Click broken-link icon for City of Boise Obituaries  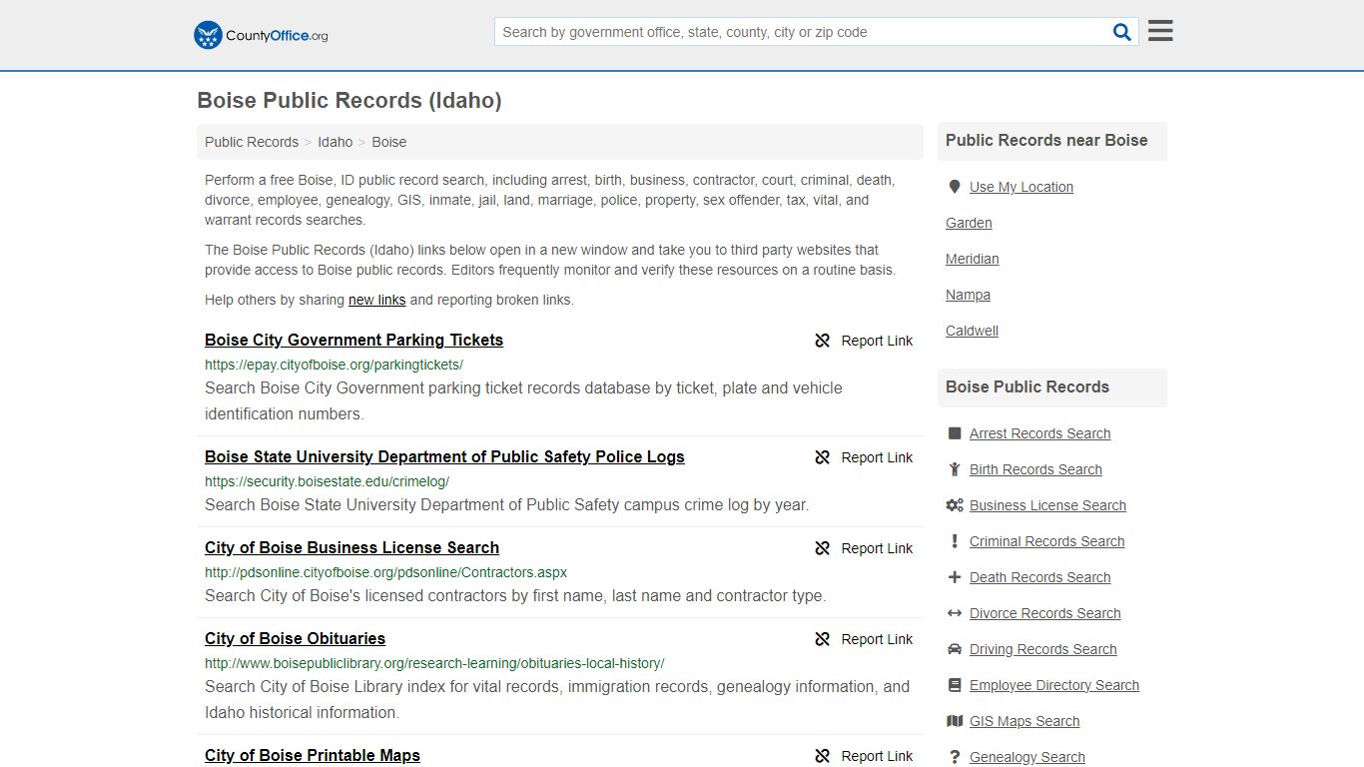pos(823,639)
